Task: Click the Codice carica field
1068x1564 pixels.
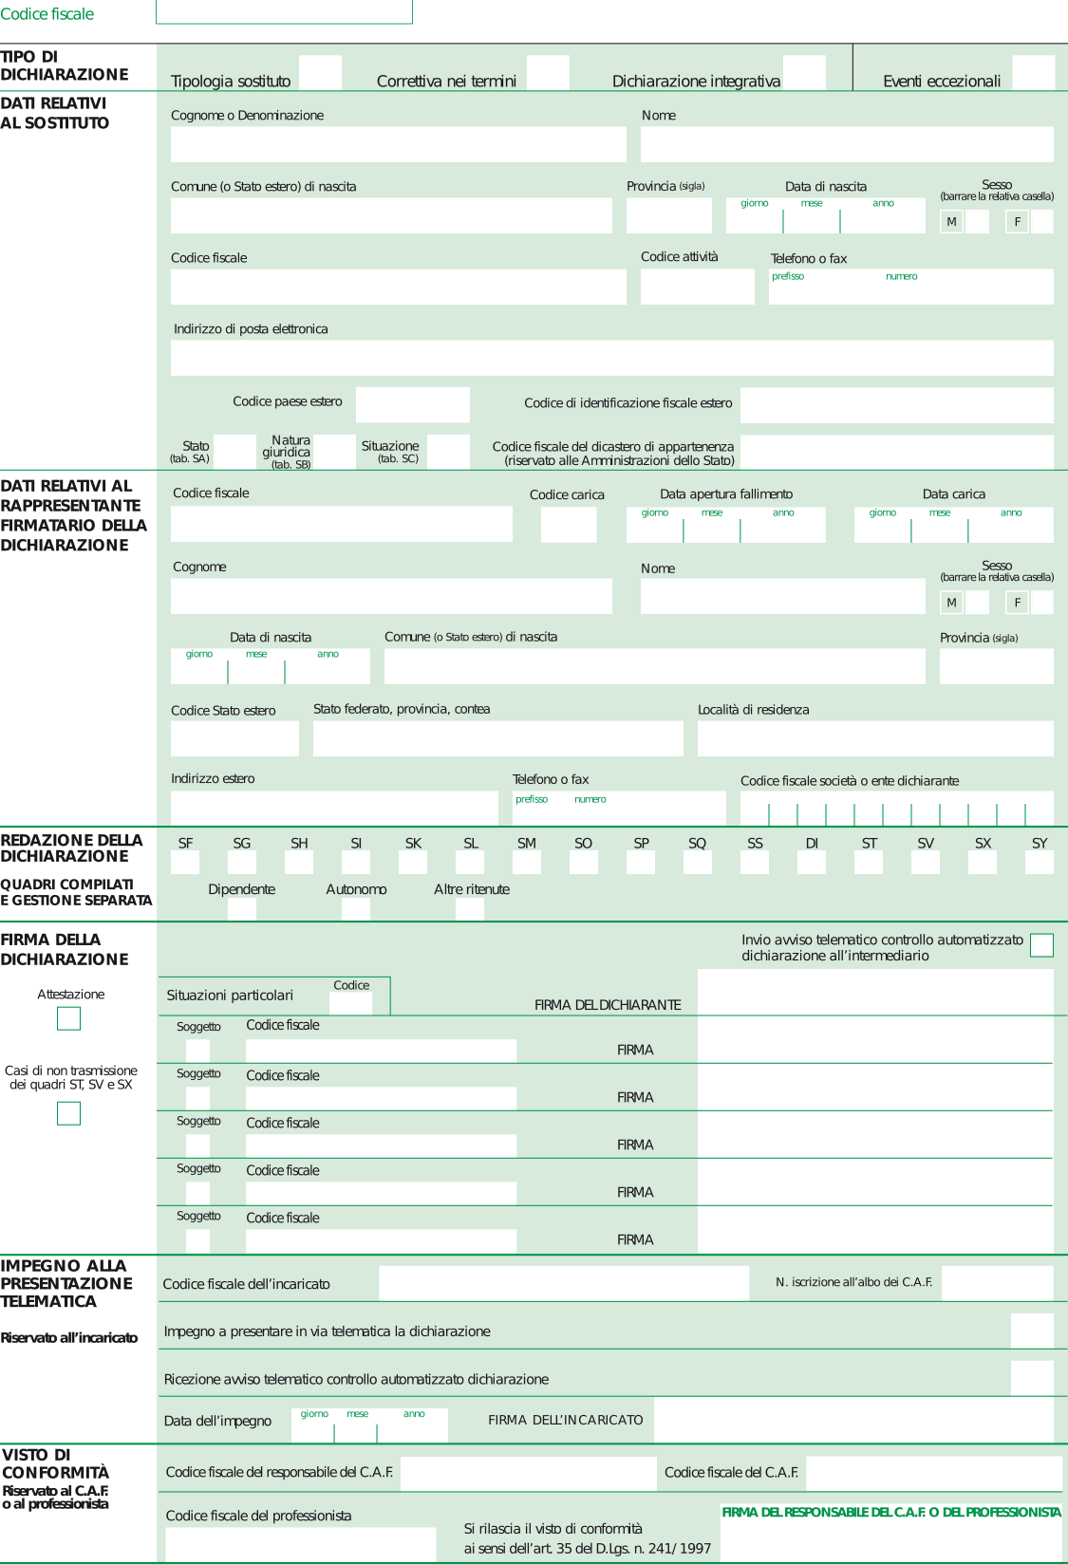Action: 568,525
